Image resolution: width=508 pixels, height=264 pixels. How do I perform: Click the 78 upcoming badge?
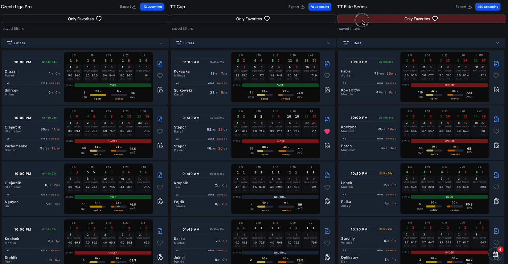(x=320, y=7)
